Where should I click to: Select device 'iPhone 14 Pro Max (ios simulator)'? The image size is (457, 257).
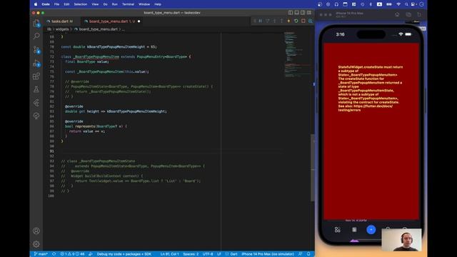pyautogui.click(x=268, y=254)
